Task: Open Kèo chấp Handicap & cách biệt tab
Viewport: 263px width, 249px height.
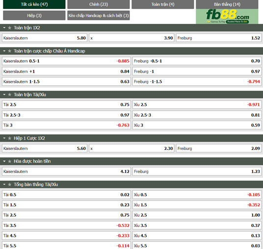Action: (99, 15)
